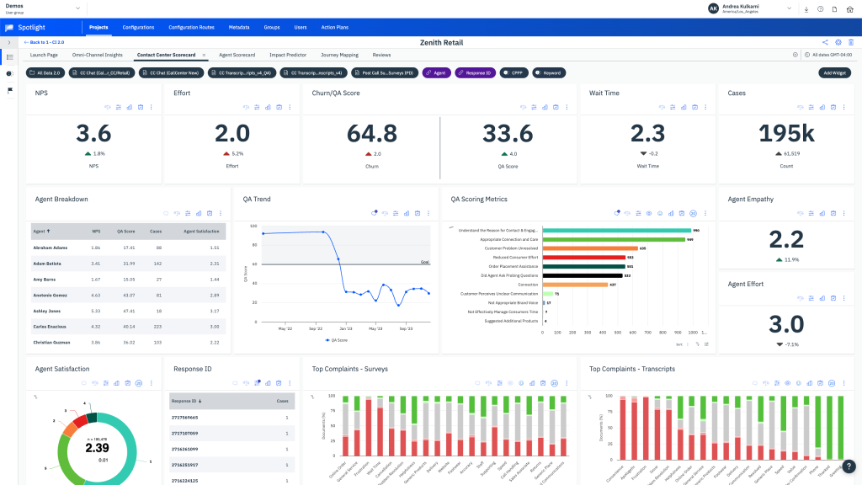Click chart type icon on Wait Time widget
The height and width of the screenshot is (485, 862).
[684, 107]
